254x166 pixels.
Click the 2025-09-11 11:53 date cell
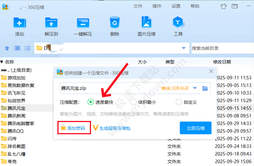[x=234, y=78]
